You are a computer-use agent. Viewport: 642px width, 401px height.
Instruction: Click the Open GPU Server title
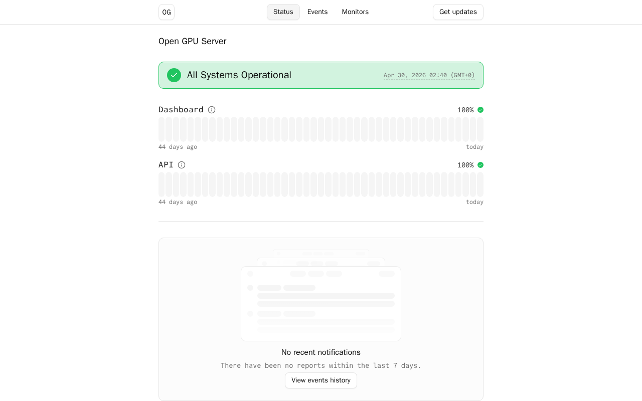(x=193, y=41)
